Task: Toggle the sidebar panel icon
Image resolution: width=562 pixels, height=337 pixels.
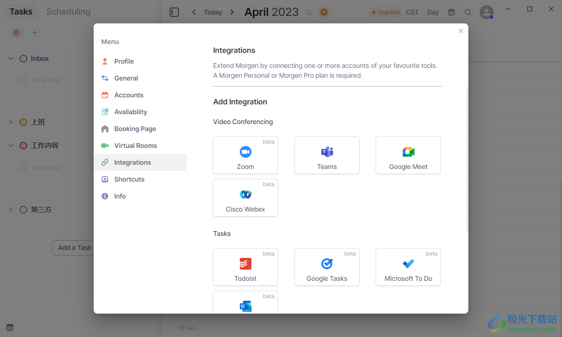Action: coord(174,12)
